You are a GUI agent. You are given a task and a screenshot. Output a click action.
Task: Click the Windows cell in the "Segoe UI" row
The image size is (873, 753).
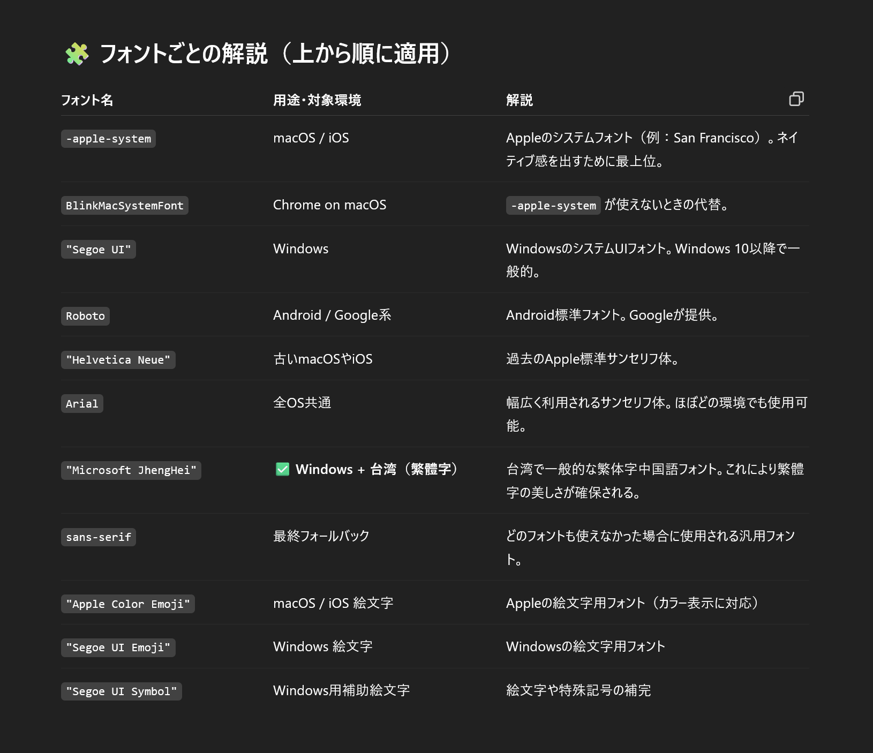click(301, 249)
